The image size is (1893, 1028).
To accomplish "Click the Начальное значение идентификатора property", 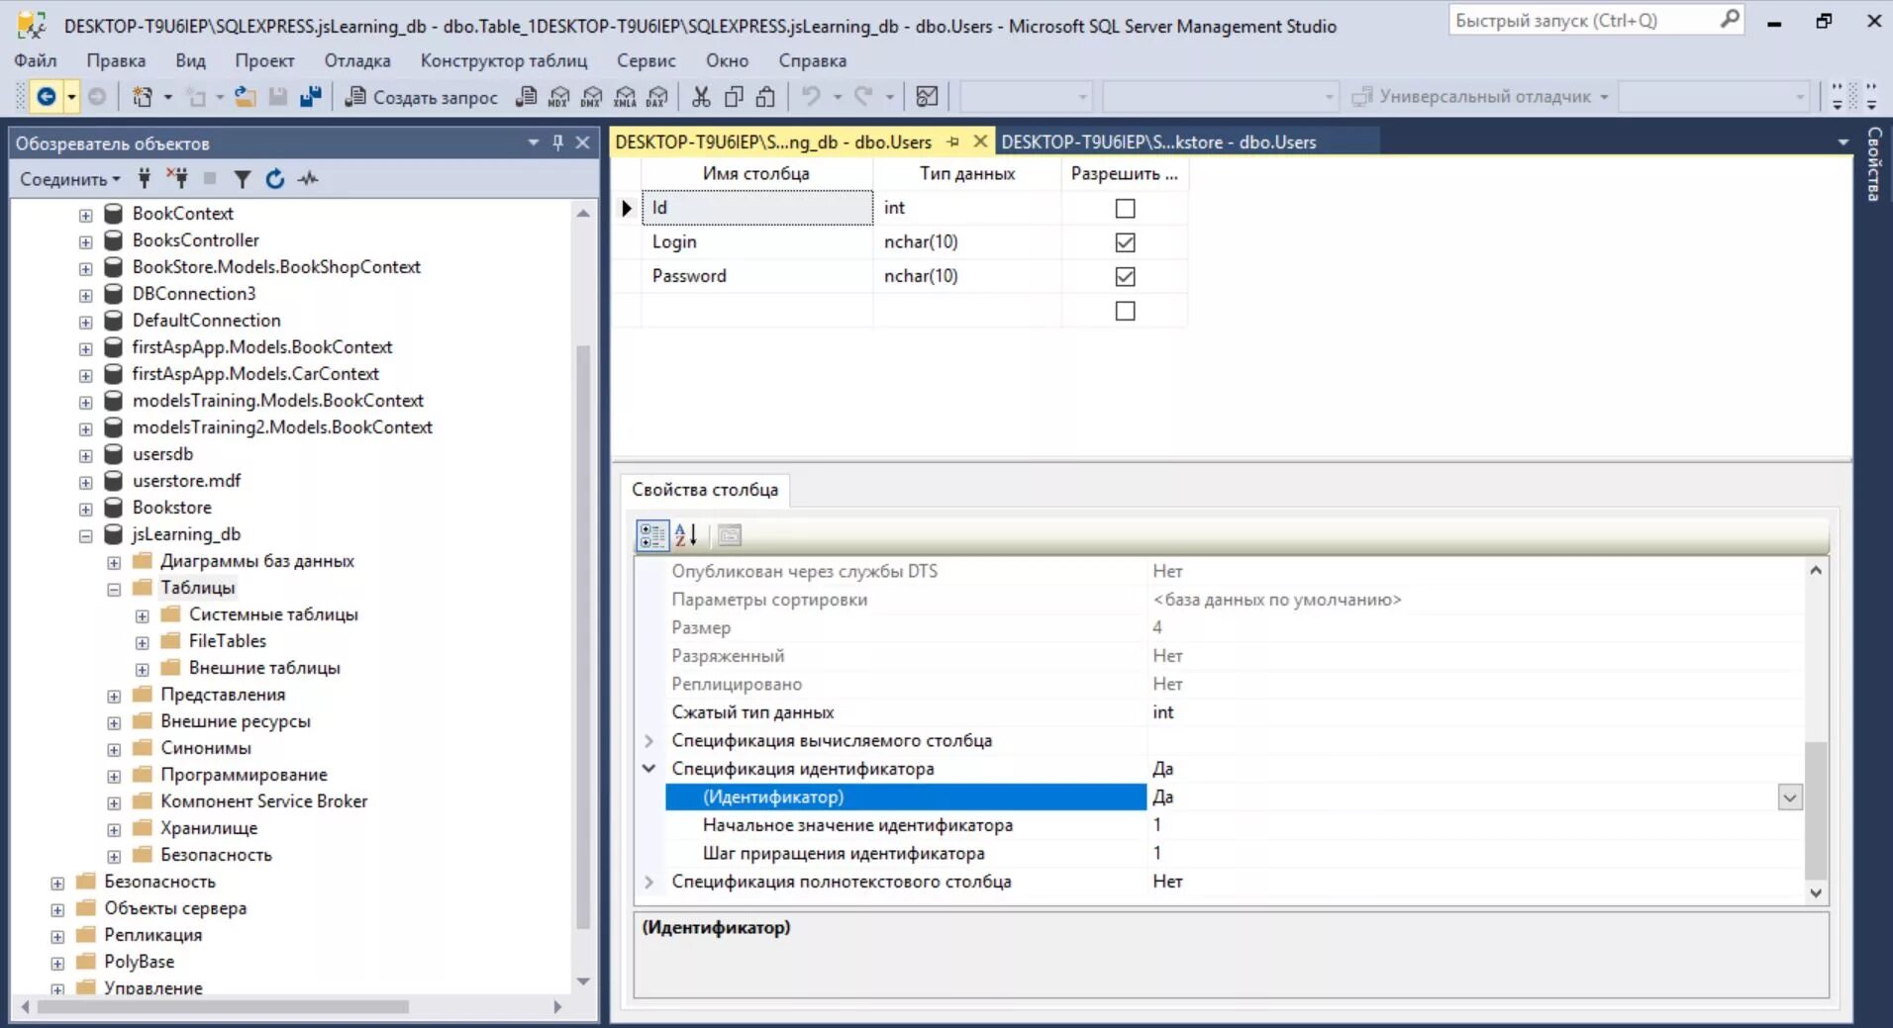I will tap(857, 825).
